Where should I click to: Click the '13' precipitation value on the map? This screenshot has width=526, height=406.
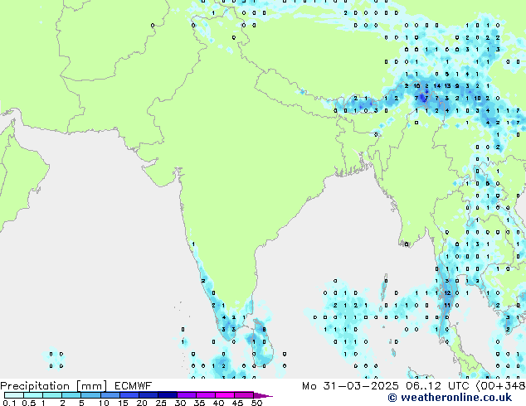point(447,86)
